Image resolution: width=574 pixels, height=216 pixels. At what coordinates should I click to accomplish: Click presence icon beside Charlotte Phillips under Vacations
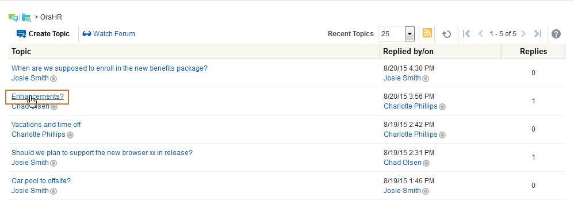click(x=70, y=135)
